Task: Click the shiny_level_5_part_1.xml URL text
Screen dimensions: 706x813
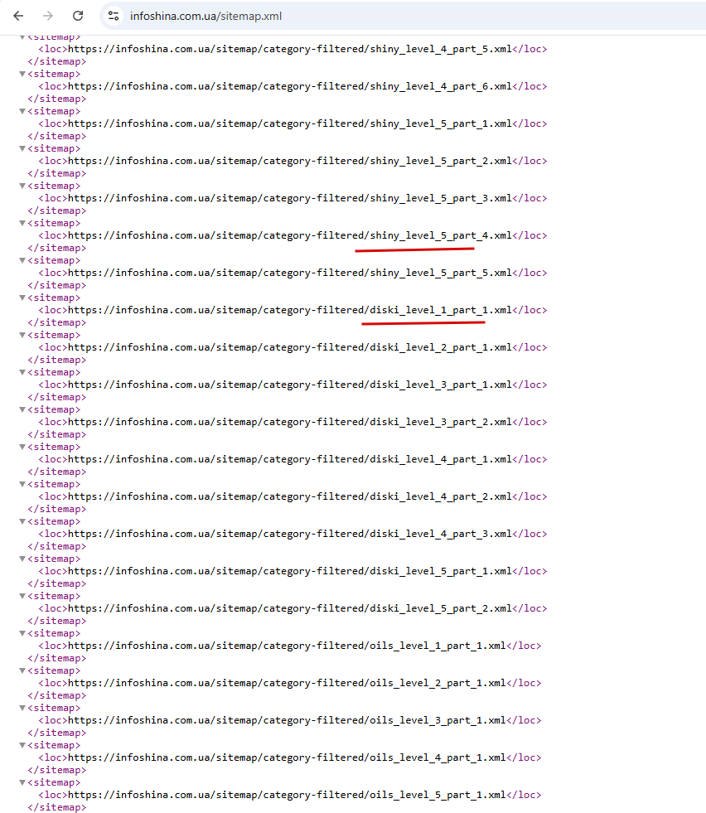Action: [x=290, y=124]
